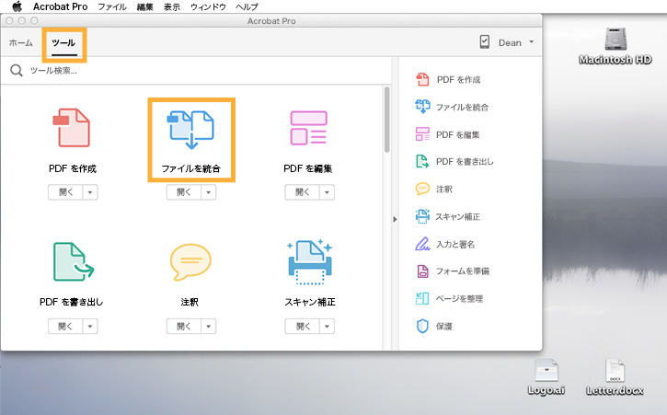The width and height of the screenshot is (667, 415).
Task: Click 開く button under 注釈
Action: pos(184,327)
